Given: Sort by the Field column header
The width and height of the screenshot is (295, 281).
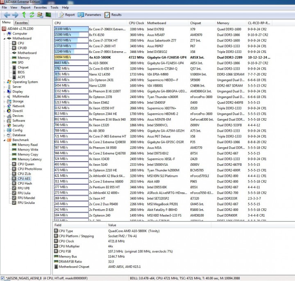Looking at the screenshot, I should point(80,225).
